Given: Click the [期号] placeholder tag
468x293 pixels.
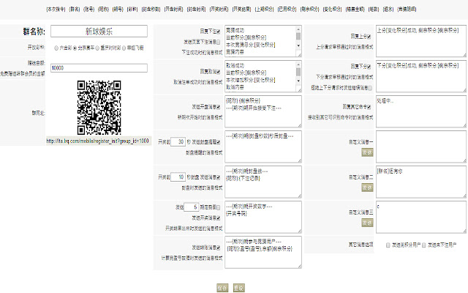Looking at the screenshot, I should 118,10.
